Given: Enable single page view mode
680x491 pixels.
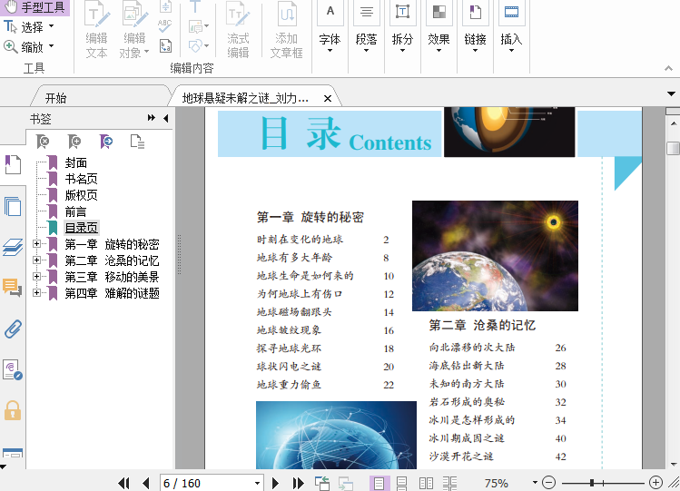Looking at the screenshot, I should point(379,483).
